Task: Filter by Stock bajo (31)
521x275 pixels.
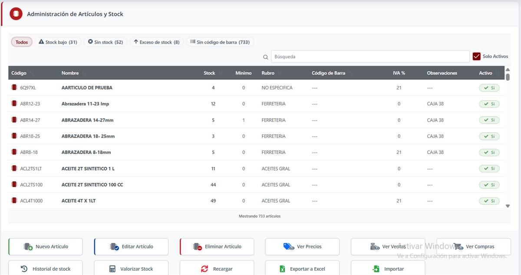Action: 58,42
